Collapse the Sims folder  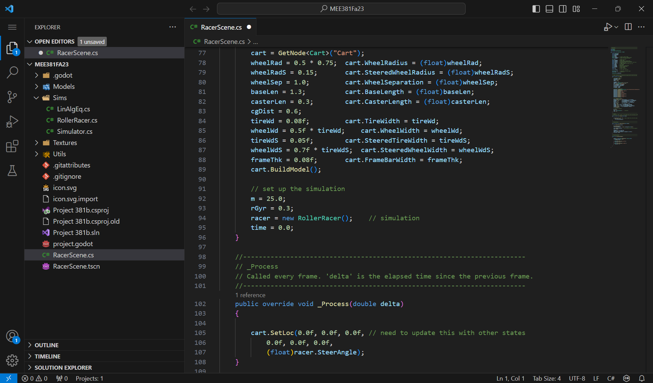click(36, 98)
